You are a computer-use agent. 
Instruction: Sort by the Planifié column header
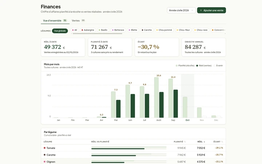[x=180, y=142]
